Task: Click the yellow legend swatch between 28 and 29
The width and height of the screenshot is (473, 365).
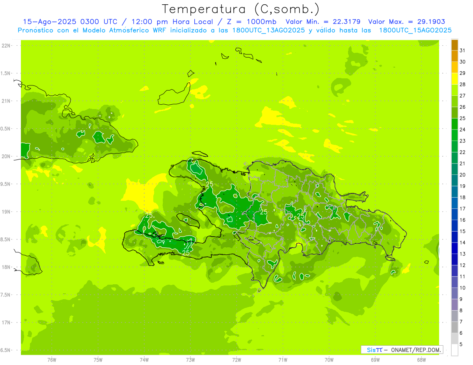Action: [454, 79]
